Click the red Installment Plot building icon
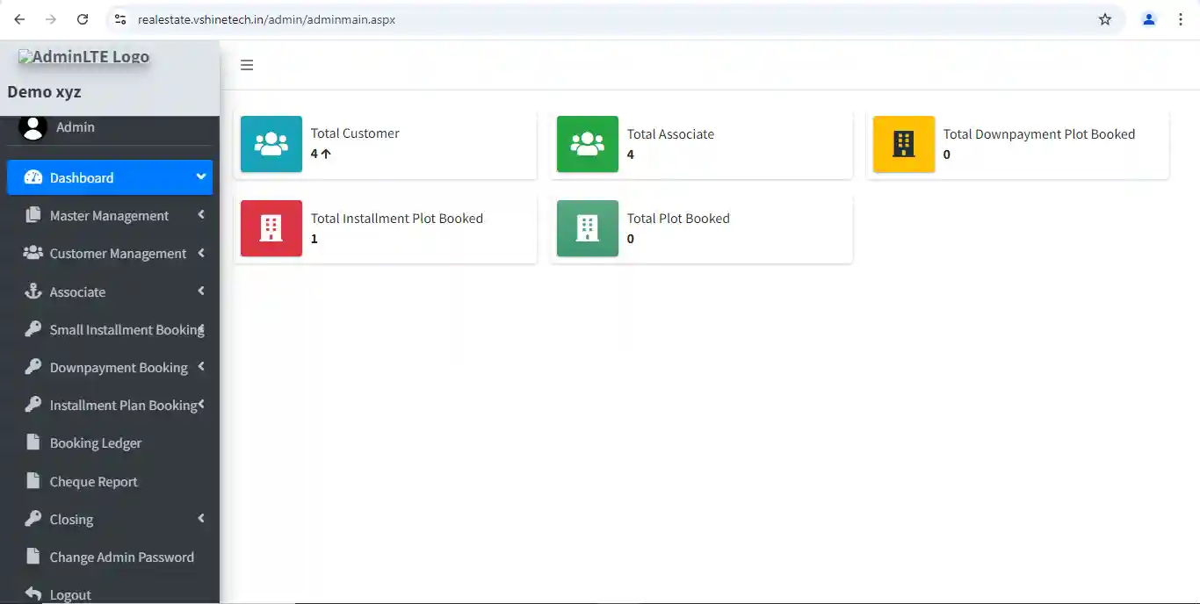 (271, 228)
